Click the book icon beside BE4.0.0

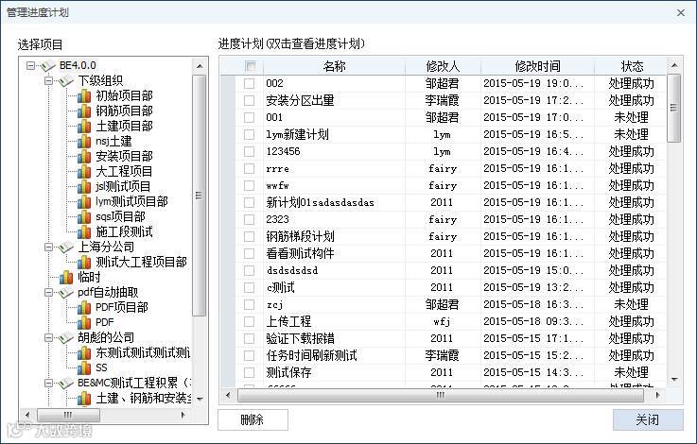click(x=47, y=66)
